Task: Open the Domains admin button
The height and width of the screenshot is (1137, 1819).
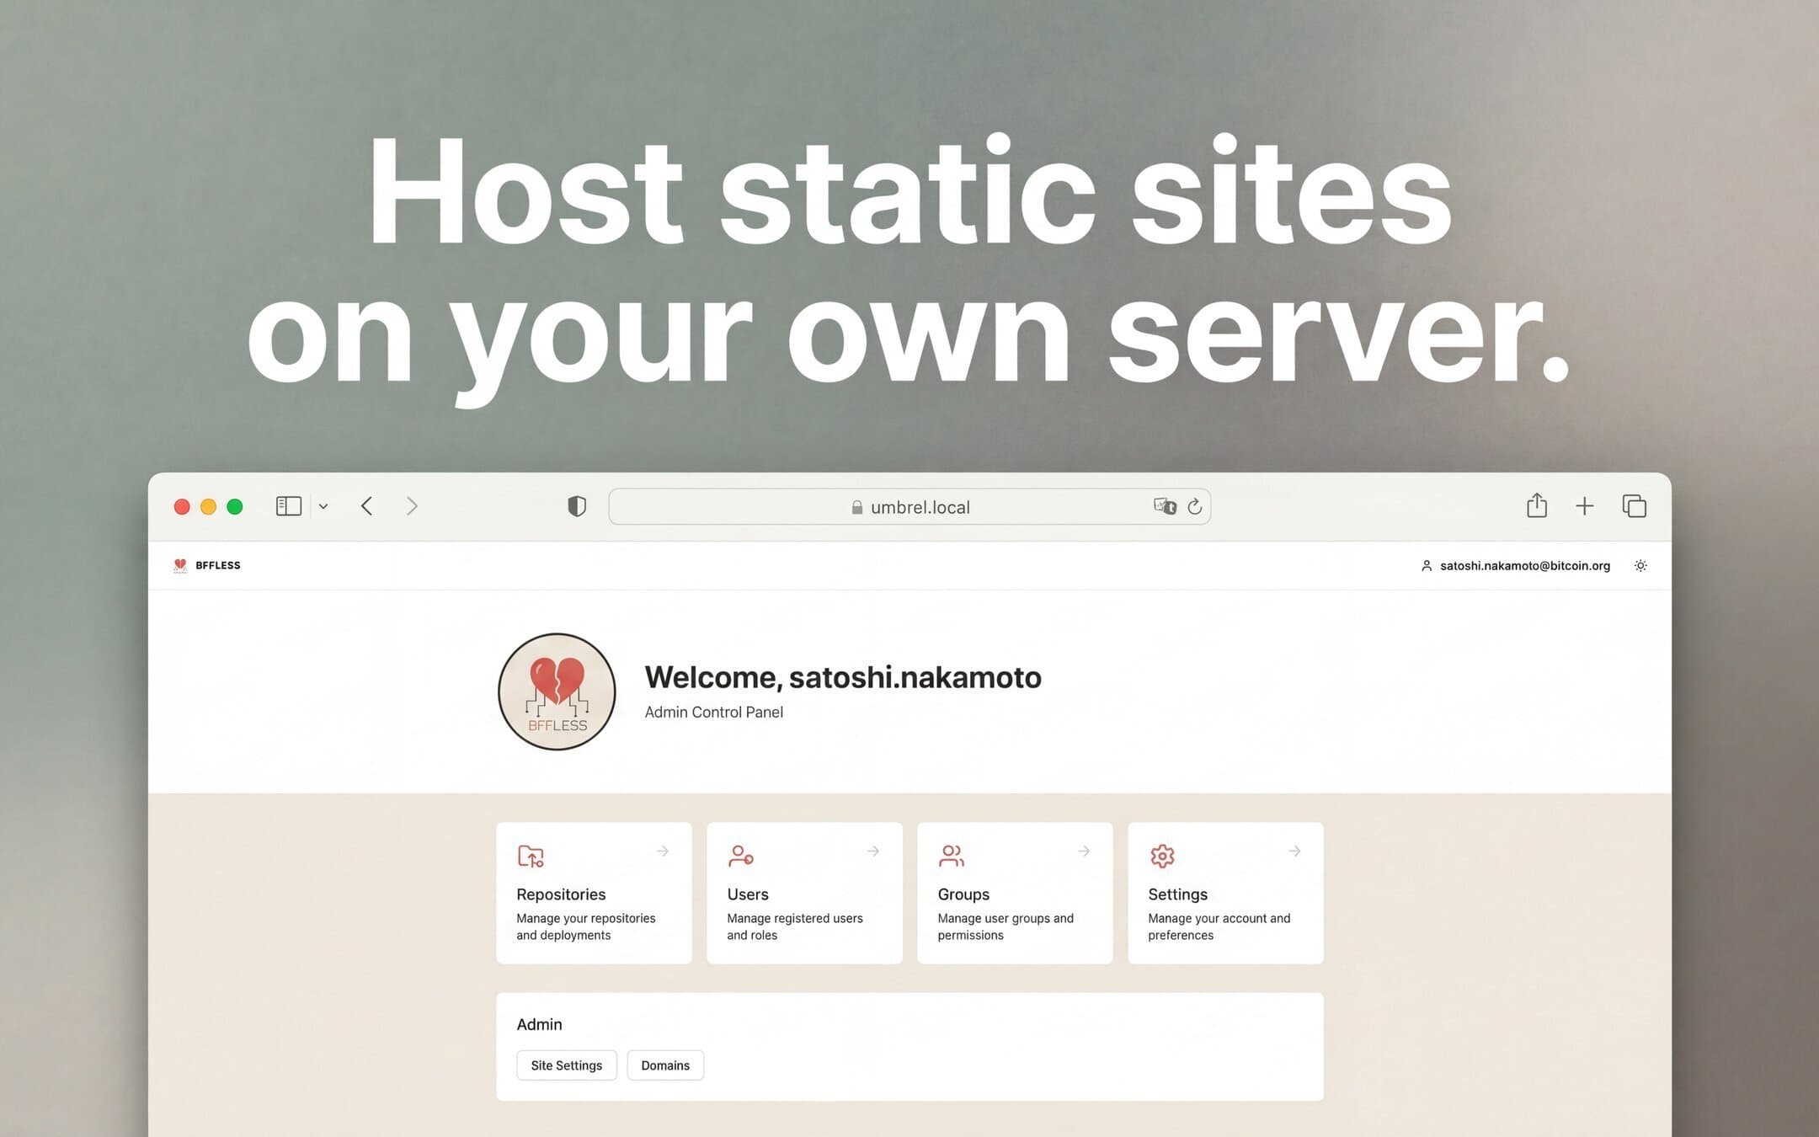Action: (x=664, y=1065)
